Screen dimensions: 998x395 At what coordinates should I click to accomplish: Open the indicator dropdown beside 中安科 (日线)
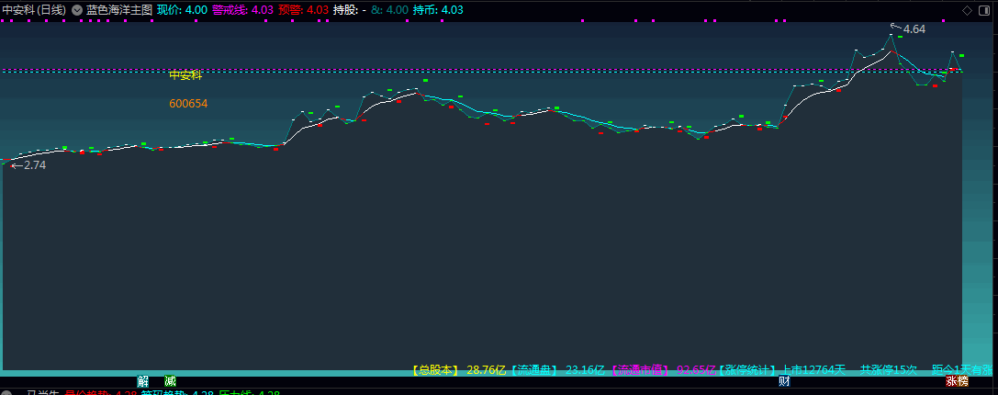point(77,10)
